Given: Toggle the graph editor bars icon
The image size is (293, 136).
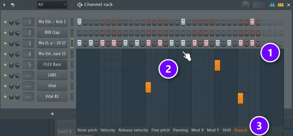Looking at the screenshot, I should 272,5.
